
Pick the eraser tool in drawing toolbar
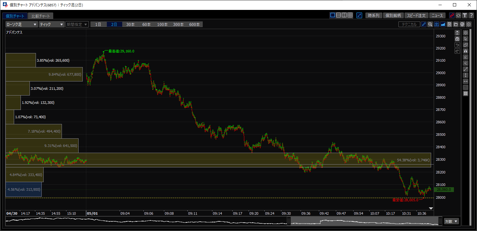[466, 57]
